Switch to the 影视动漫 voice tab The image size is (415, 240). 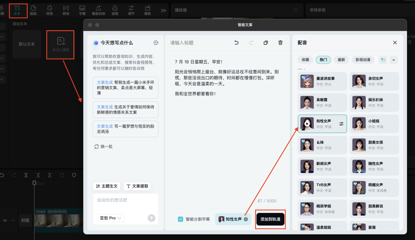362,59
